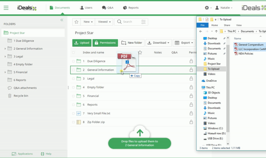
Task: Click Help icon at bottom
Action: tap(42, 154)
